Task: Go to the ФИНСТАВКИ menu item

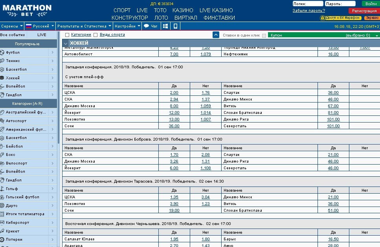Action: [x=219, y=18]
